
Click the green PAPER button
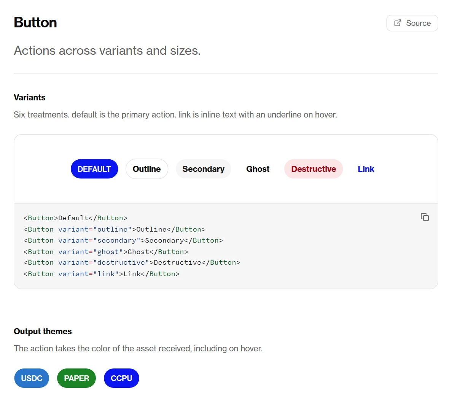(76, 378)
